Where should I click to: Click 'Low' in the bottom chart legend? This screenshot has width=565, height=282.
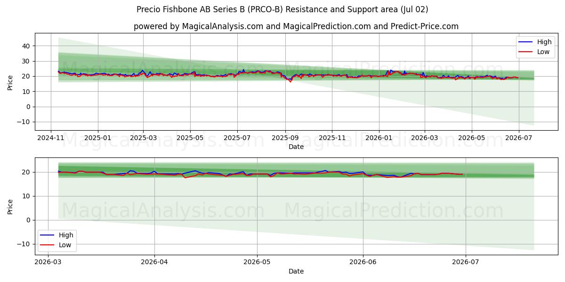[x=65, y=245]
